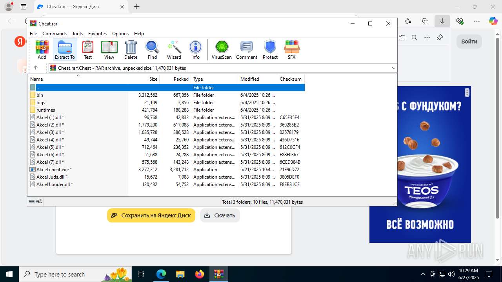The image size is (502, 282).
Task: Click the pin icon on Yandex Disk page
Action: click(440, 38)
